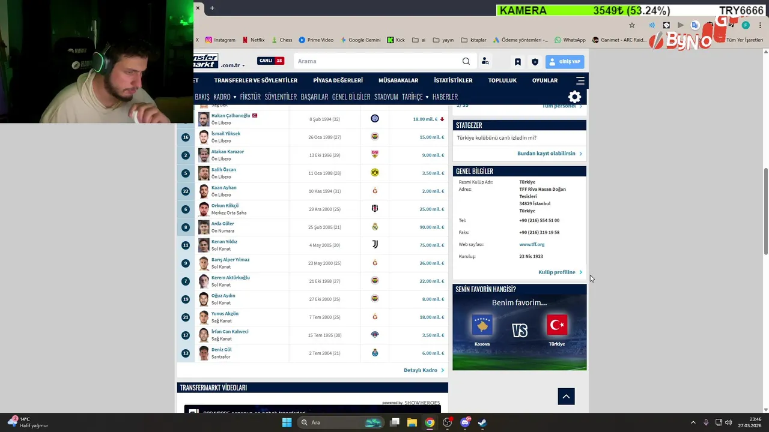The height and width of the screenshot is (432, 769).
Task: Open the .com.tr domain selector
Action: point(233,65)
